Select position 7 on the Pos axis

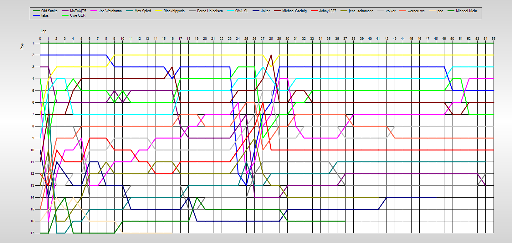tap(33, 114)
